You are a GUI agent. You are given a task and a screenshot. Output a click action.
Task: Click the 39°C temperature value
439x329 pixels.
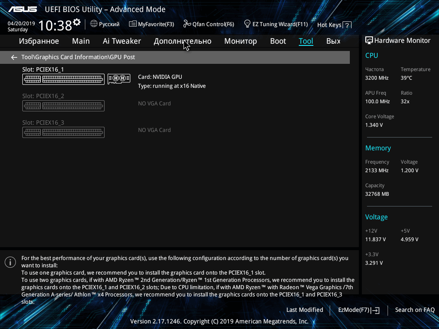(x=406, y=78)
